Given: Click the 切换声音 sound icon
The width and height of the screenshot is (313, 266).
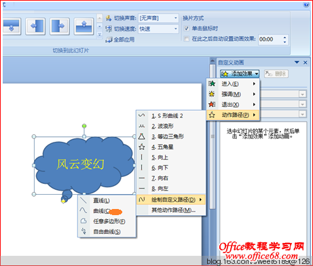Looking at the screenshot, I should point(109,18).
